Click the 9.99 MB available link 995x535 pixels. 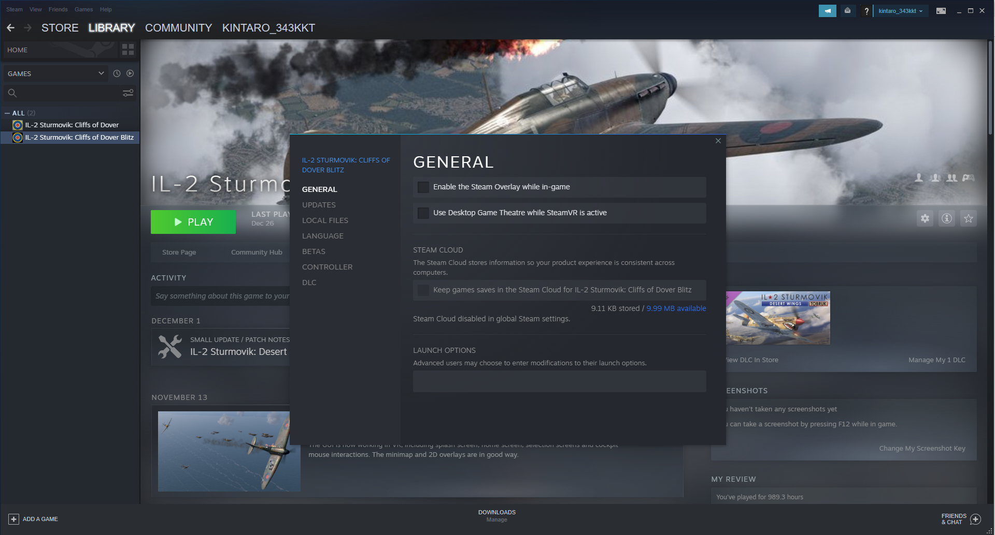click(x=676, y=308)
